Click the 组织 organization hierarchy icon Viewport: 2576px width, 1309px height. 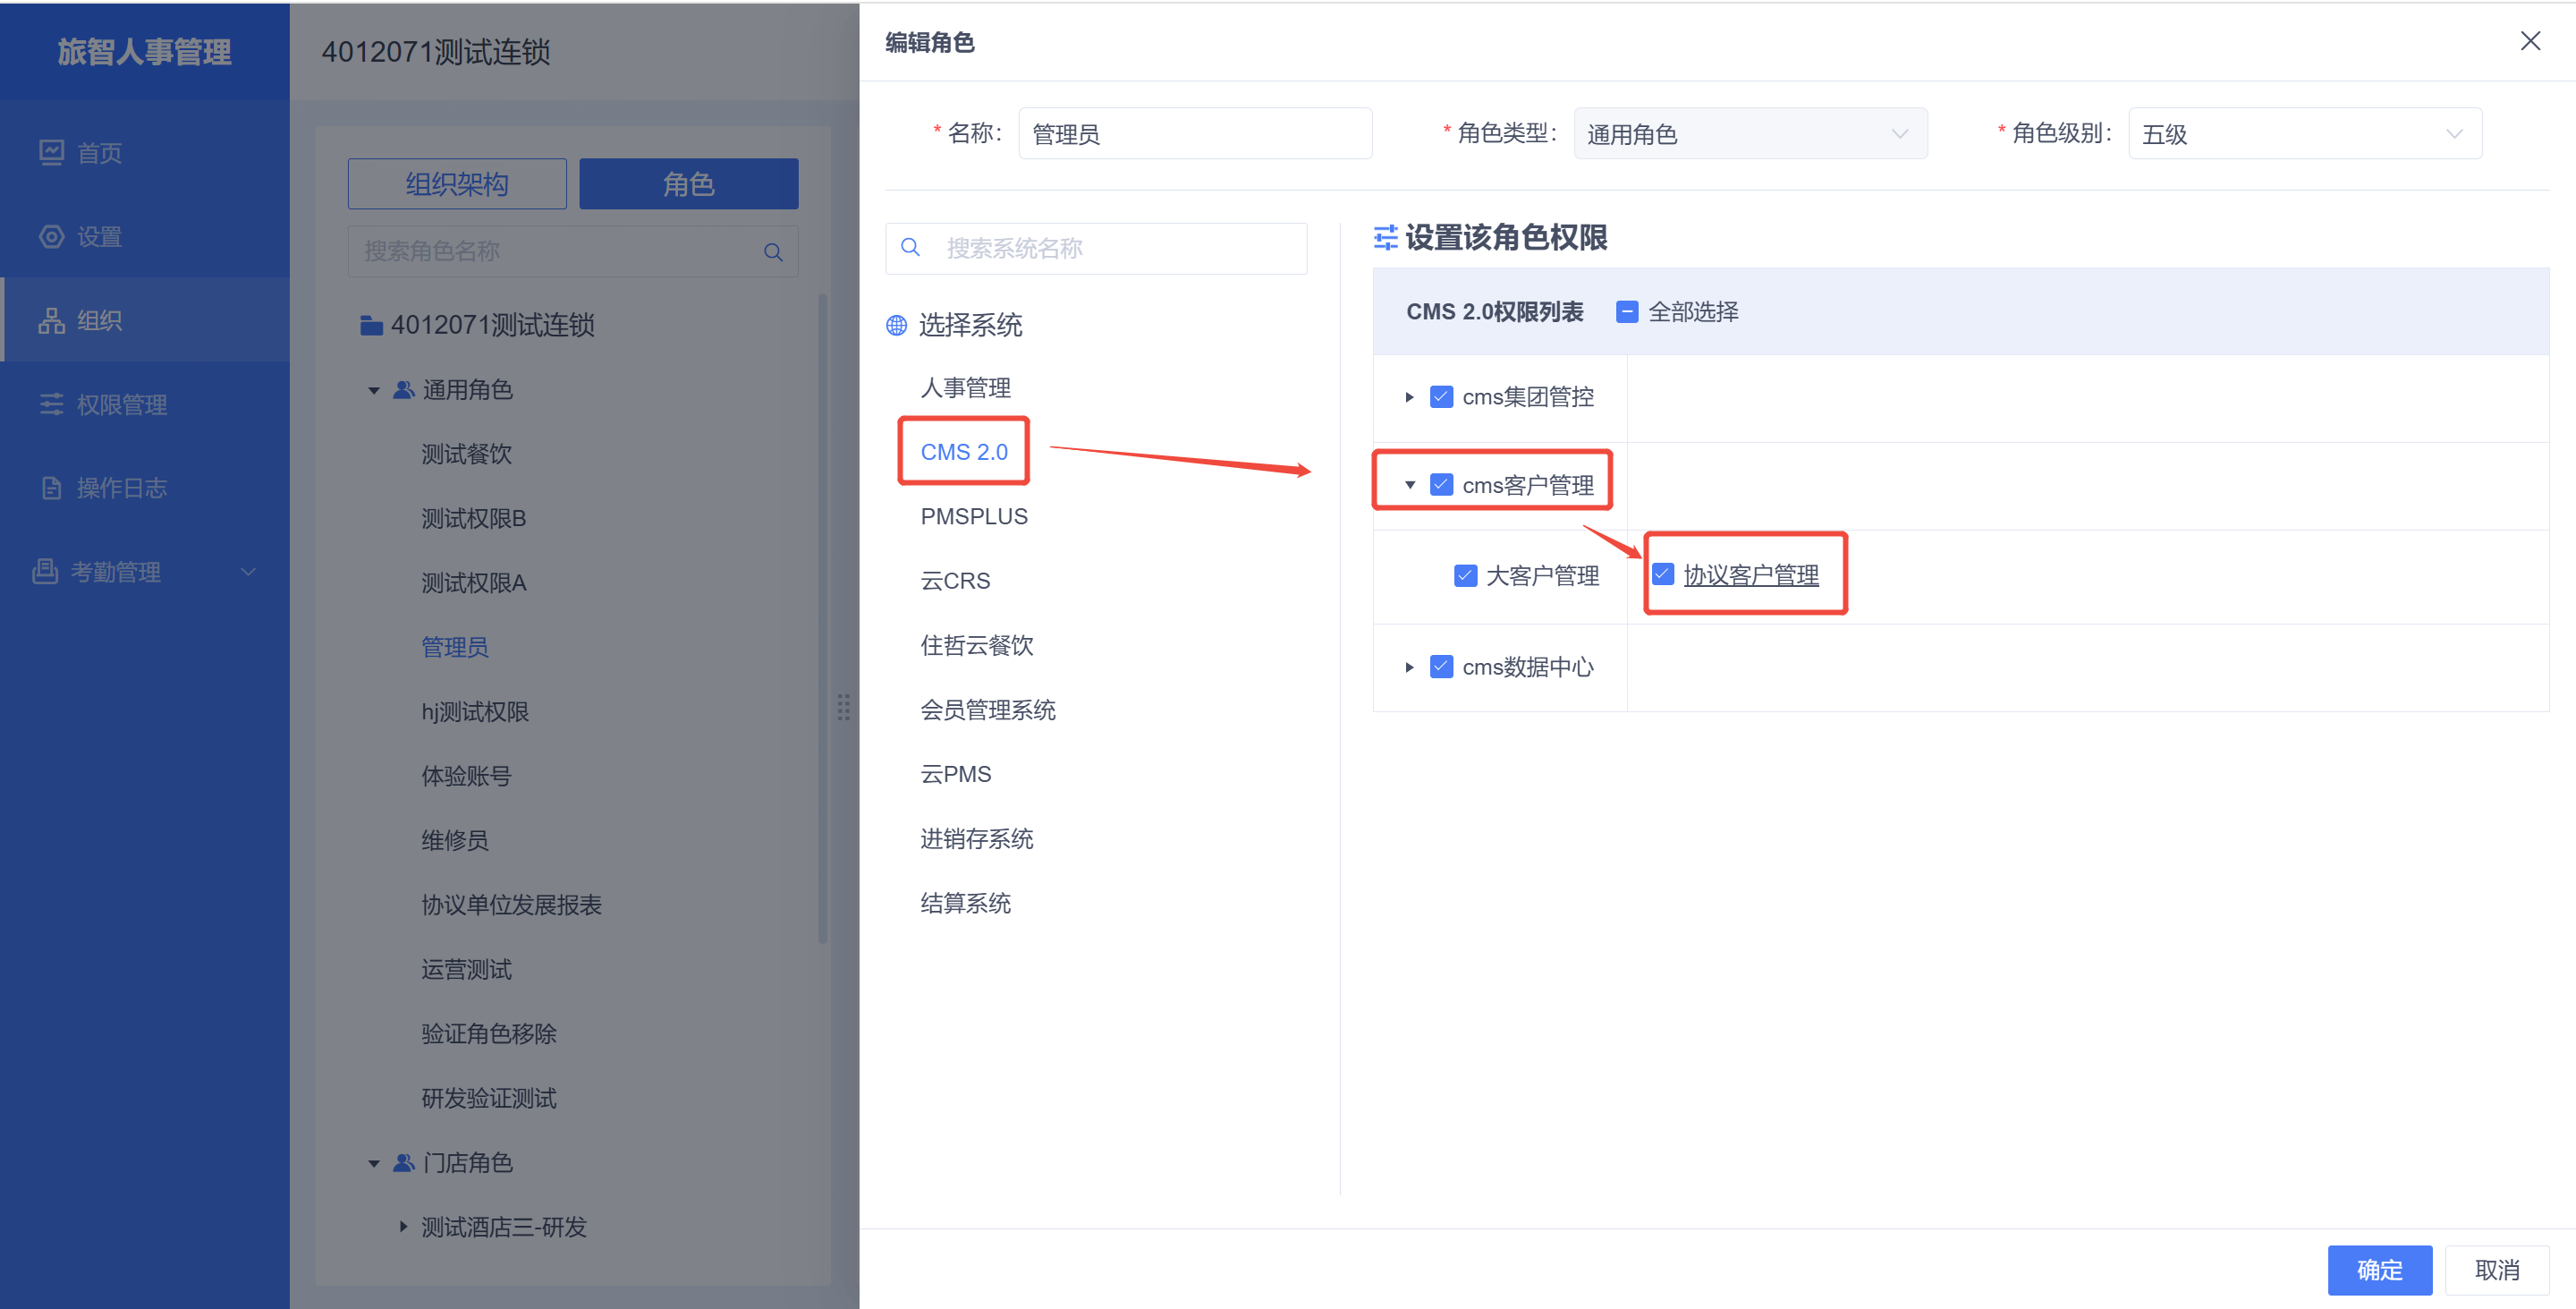tap(51, 320)
